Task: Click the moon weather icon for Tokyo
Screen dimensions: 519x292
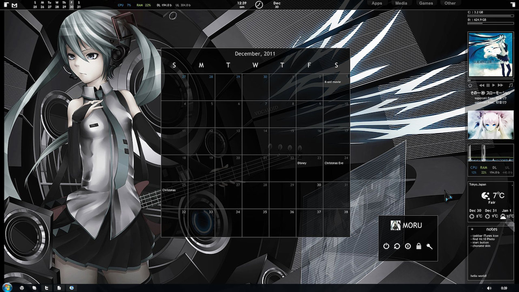Action: click(485, 196)
